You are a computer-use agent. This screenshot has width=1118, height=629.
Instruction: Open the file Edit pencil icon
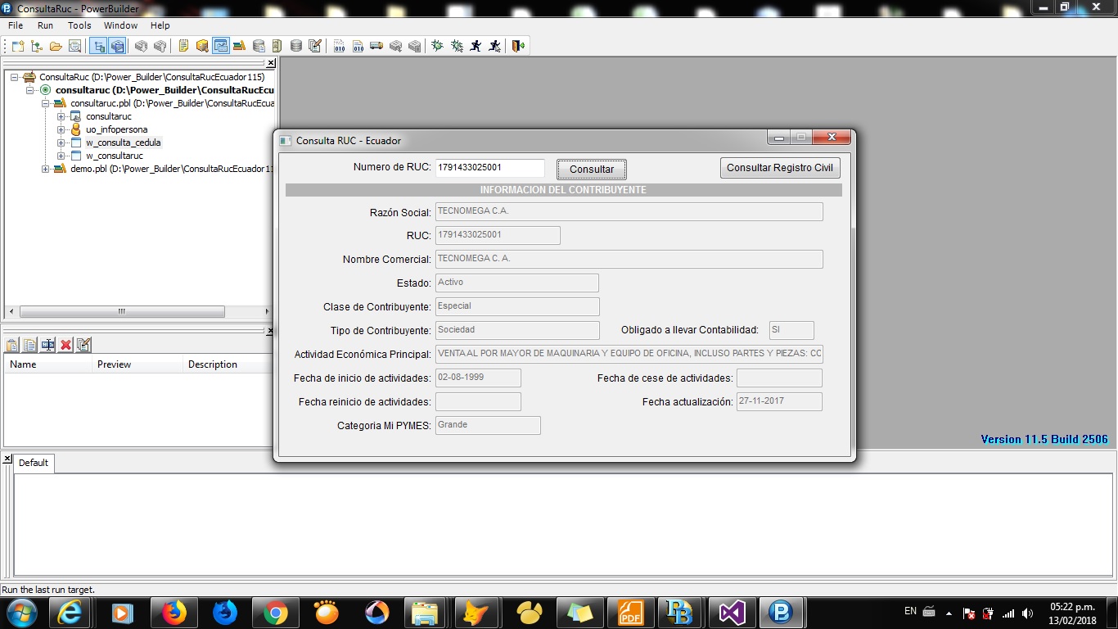click(x=315, y=46)
